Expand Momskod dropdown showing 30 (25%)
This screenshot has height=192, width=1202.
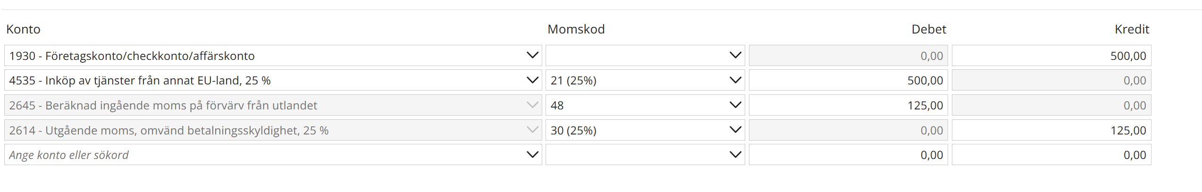[735, 130]
